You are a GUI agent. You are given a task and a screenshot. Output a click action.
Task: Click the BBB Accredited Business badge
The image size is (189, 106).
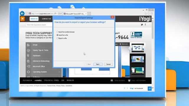(x=136, y=34)
